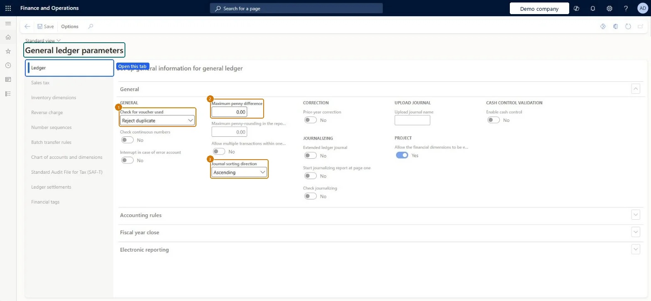This screenshot has height=301, width=651.
Task: Go to Home in left sidebar
Action: pyautogui.click(x=8, y=37)
